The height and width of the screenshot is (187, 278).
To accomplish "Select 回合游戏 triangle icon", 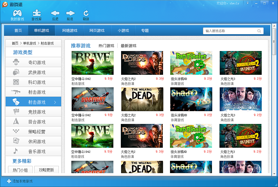I will (16, 121).
